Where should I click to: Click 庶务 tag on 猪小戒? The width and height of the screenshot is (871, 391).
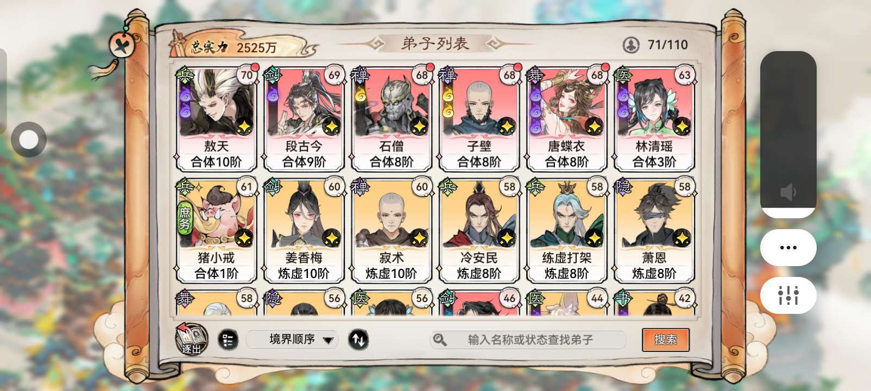tap(185, 218)
